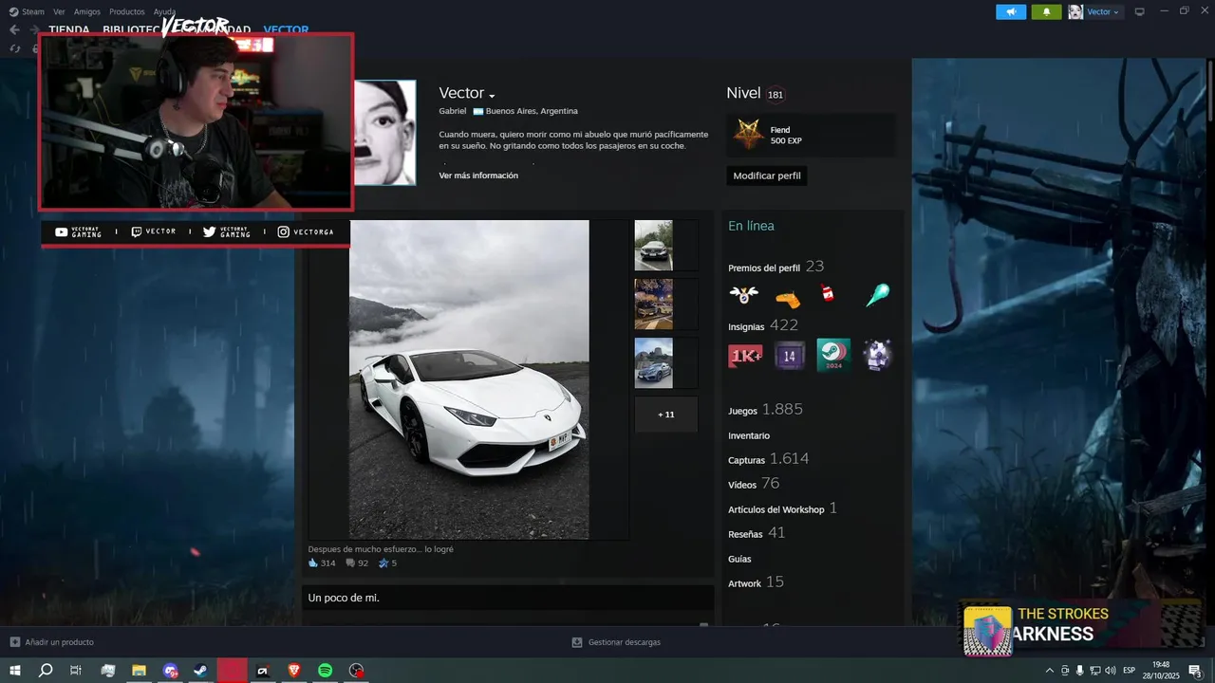The width and height of the screenshot is (1215, 683).
Task: Open the Productos menu
Action: [x=127, y=11]
